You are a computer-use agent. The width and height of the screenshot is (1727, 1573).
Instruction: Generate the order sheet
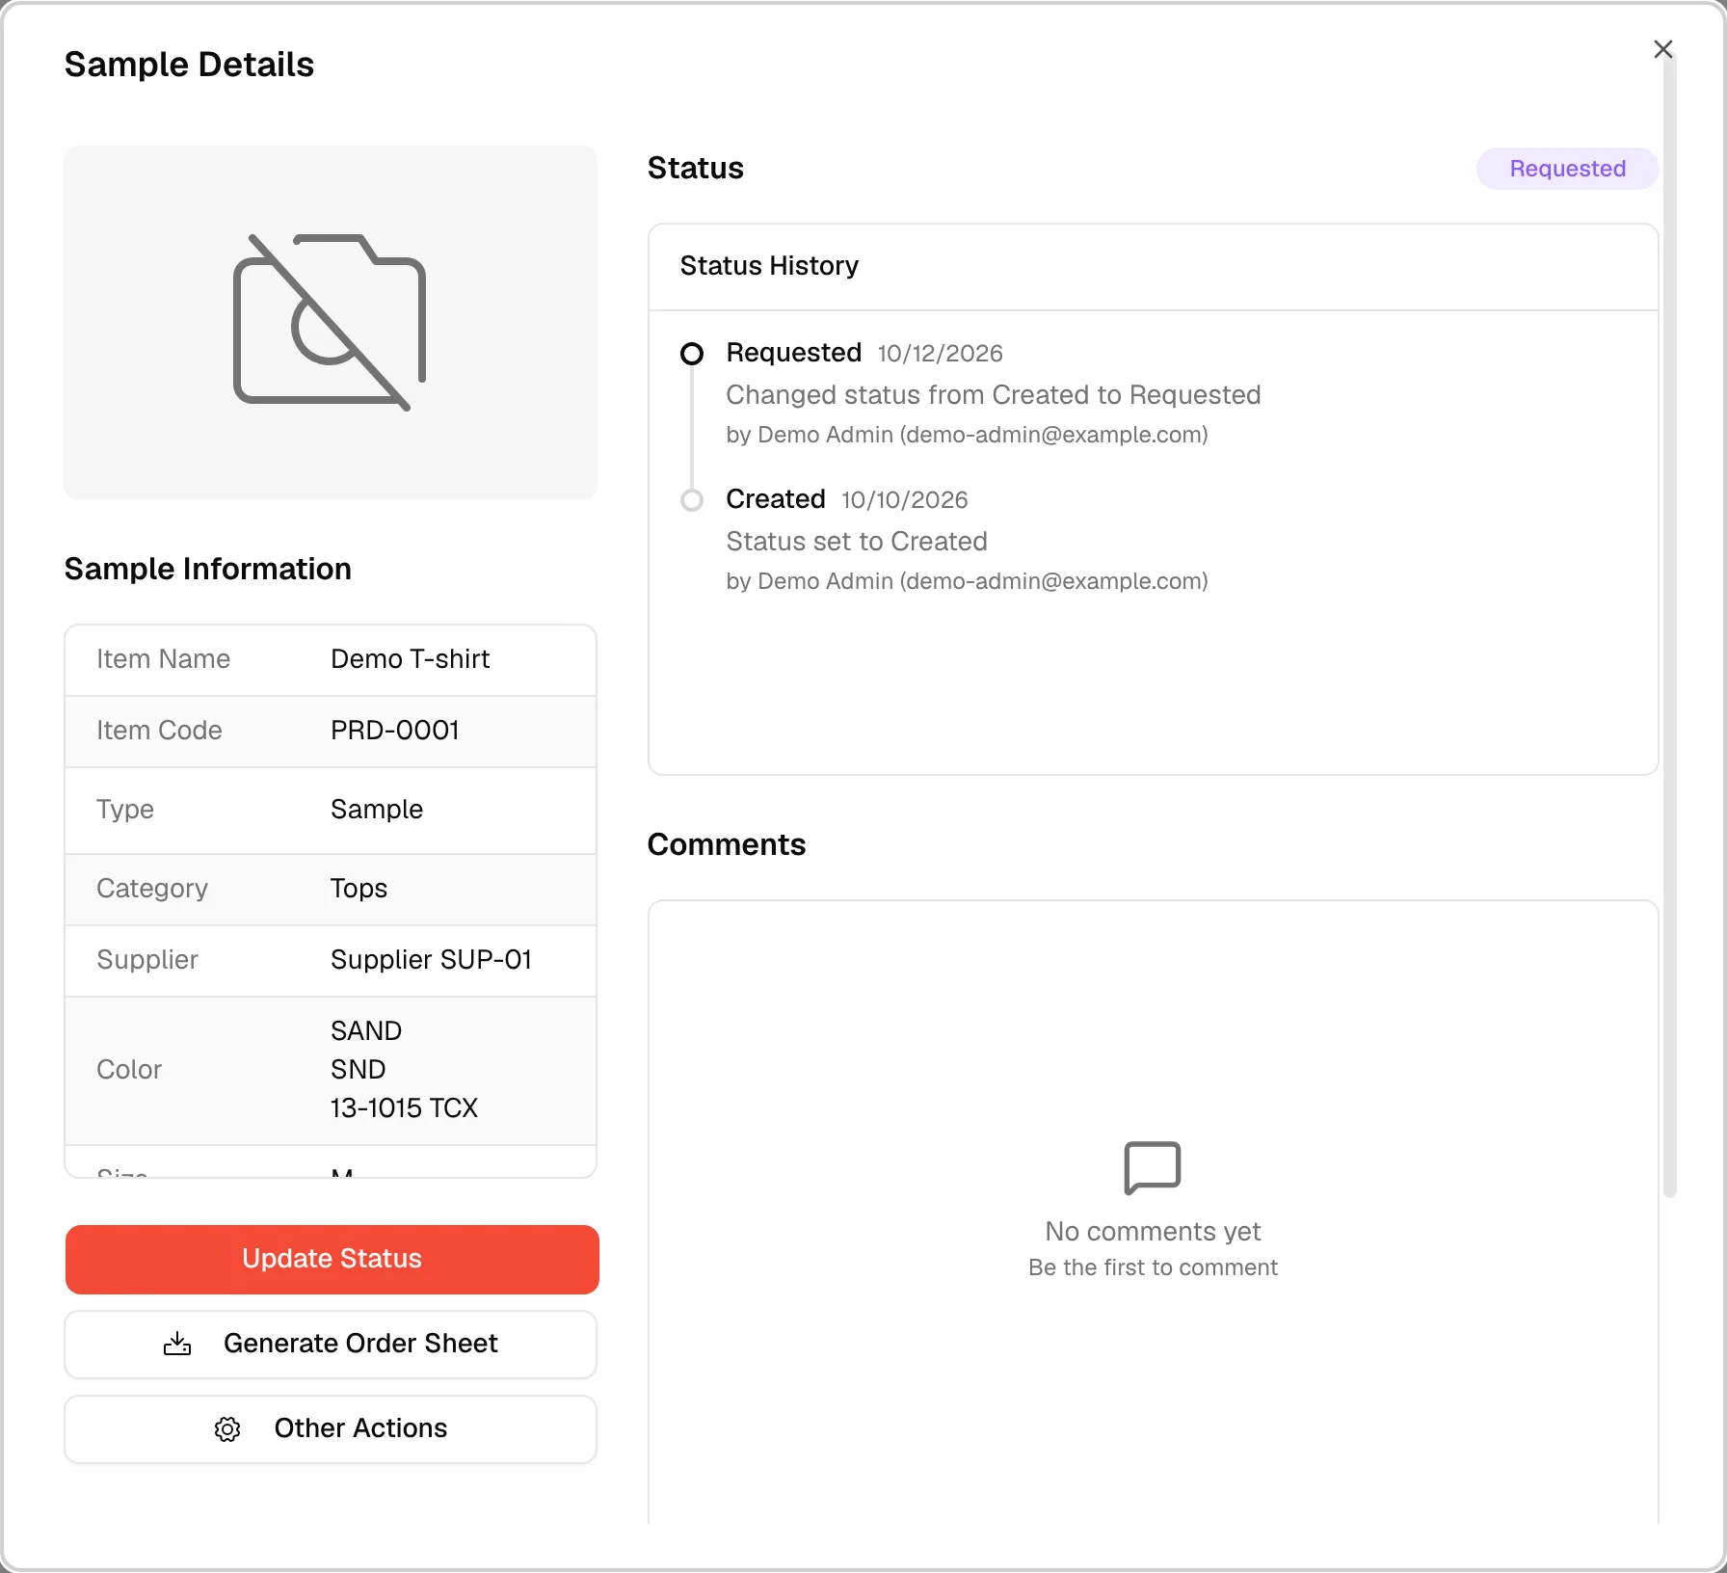pos(331,1344)
